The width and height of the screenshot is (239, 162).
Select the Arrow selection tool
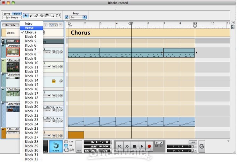pyautogui.click(x=26, y=16)
